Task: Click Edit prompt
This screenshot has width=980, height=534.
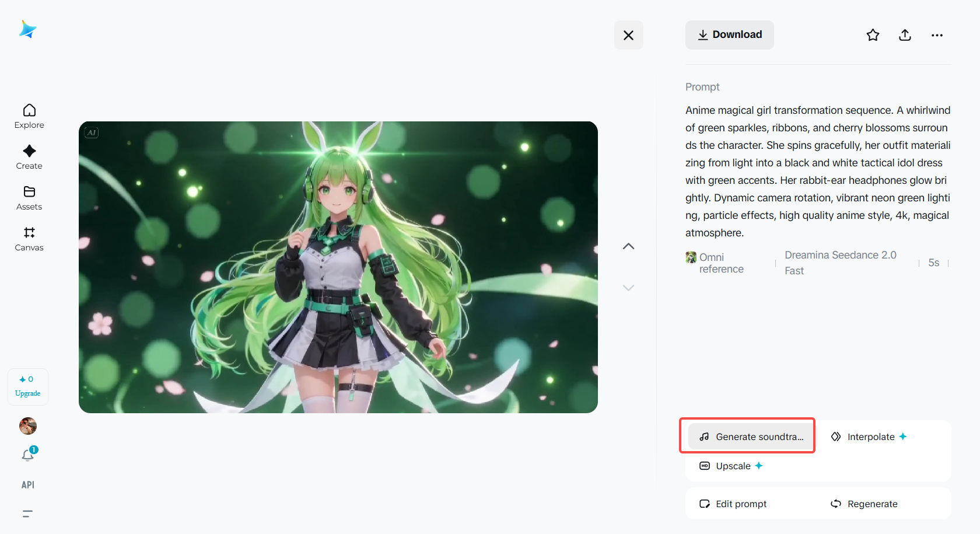Action: pos(733,504)
